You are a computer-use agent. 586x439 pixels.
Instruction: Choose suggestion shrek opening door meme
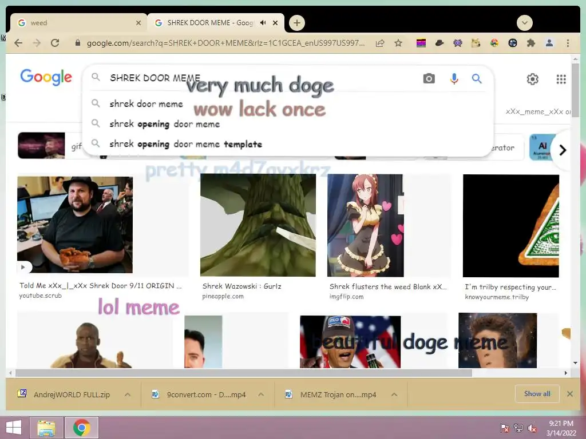pyautogui.click(x=164, y=124)
